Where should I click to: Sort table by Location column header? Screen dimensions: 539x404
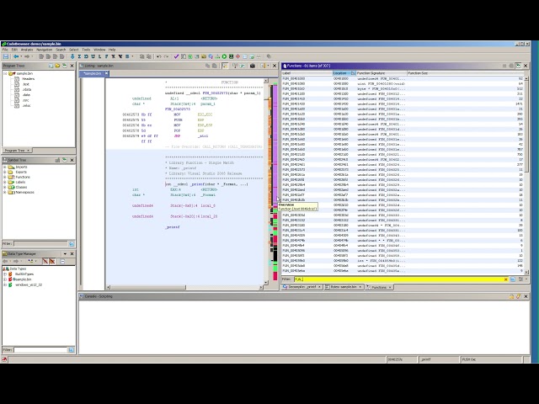coord(344,73)
